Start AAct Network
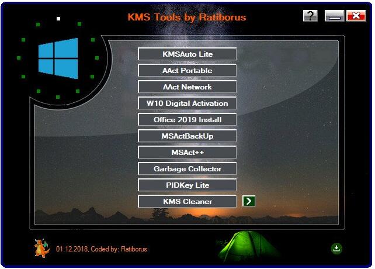 click(187, 87)
